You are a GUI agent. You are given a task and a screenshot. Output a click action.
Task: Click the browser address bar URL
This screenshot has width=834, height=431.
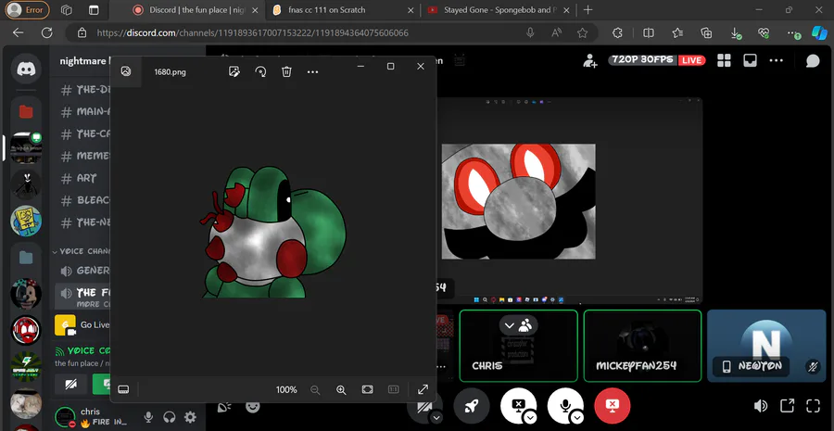(x=252, y=33)
